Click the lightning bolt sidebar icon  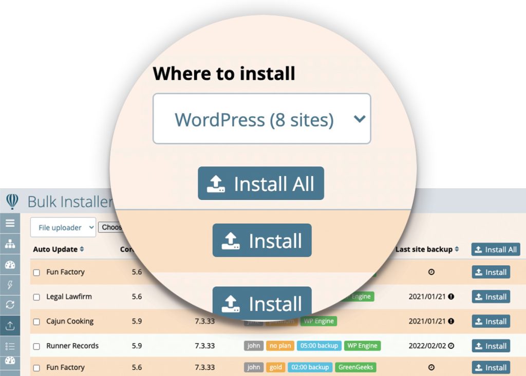[x=10, y=285]
